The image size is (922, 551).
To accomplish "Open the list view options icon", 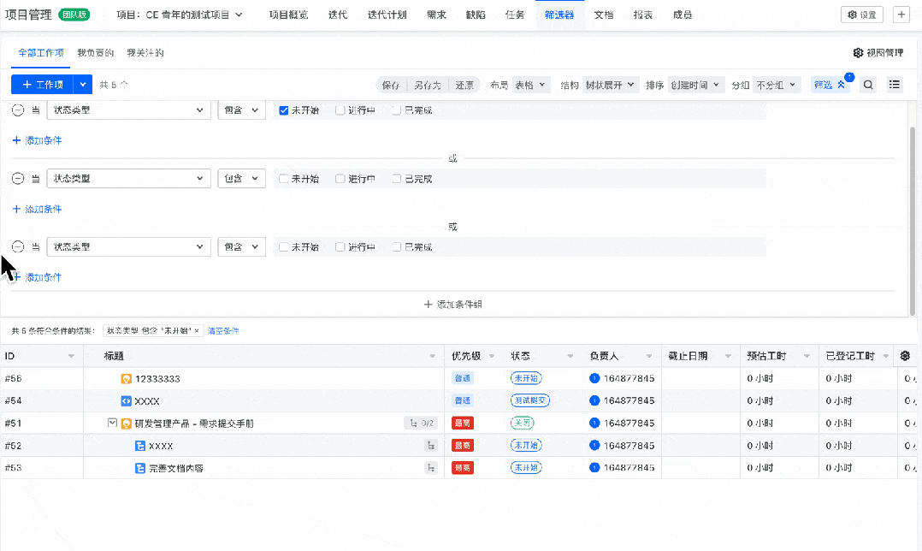I will [x=895, y=85].
